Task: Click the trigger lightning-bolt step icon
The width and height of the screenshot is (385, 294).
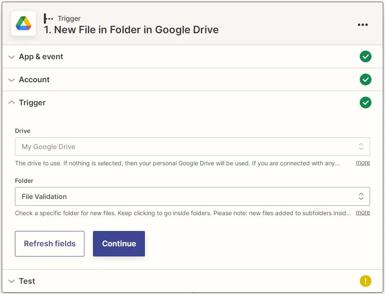Action: 48,18
